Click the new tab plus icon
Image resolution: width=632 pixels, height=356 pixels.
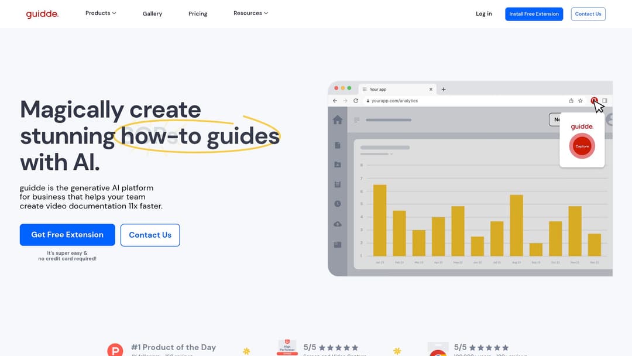(x=444, y=90)
